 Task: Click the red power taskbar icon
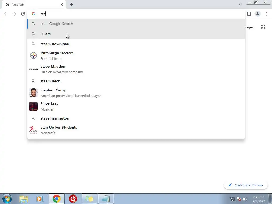pyautogui.click(x=73, y=199)
